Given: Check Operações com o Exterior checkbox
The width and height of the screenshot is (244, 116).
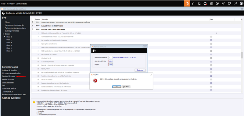Looking at the screenshot, I should pyautogui.click(x=211, y=44).
